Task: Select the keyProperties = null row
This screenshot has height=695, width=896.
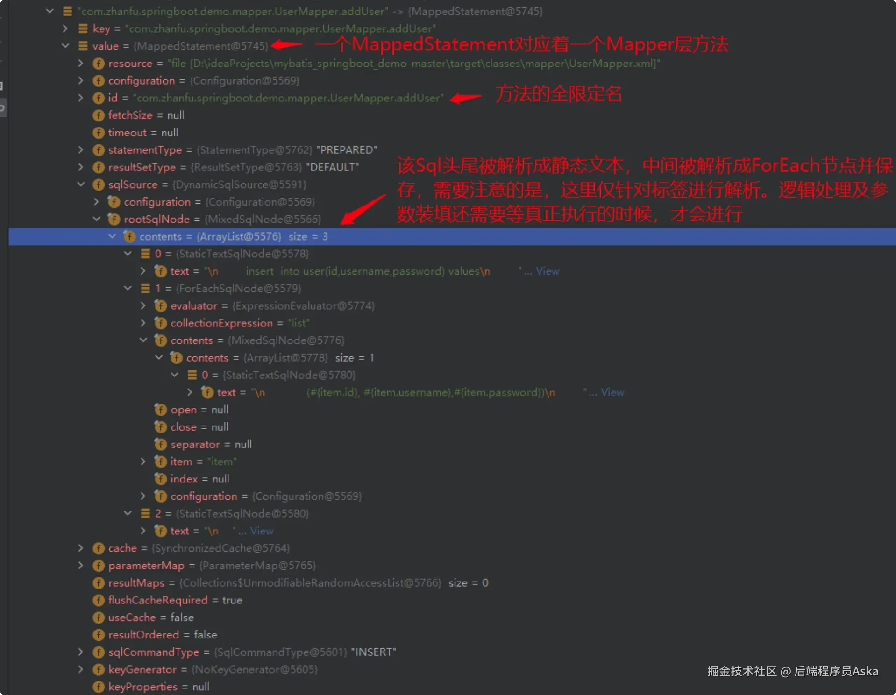Action: coord(452,687)
